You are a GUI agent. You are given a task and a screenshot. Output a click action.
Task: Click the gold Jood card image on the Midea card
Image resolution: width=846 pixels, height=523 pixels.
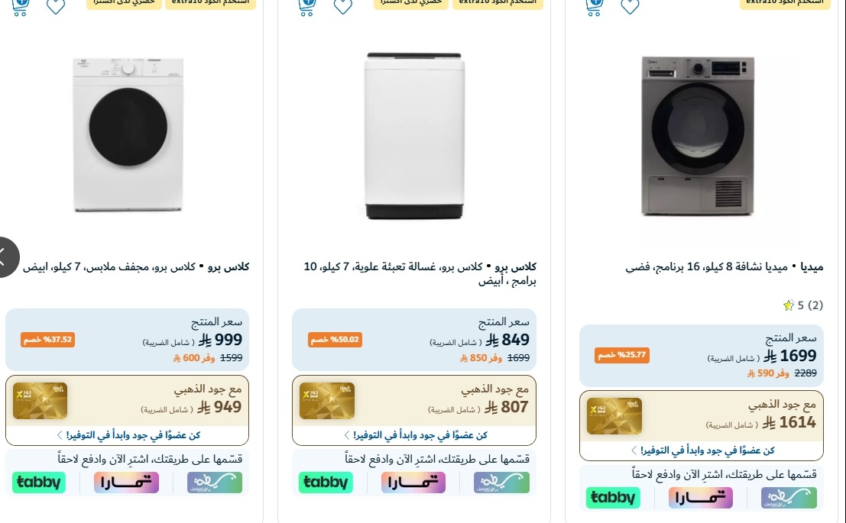tap(614, 416)
